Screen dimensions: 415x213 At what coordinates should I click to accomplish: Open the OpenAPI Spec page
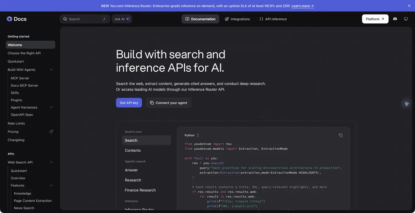tap(22, 114)
